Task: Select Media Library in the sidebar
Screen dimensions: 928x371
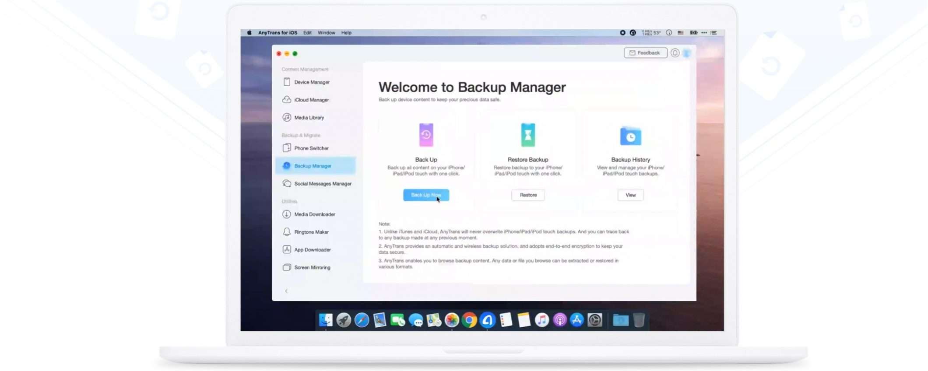Action: (316, 117)
